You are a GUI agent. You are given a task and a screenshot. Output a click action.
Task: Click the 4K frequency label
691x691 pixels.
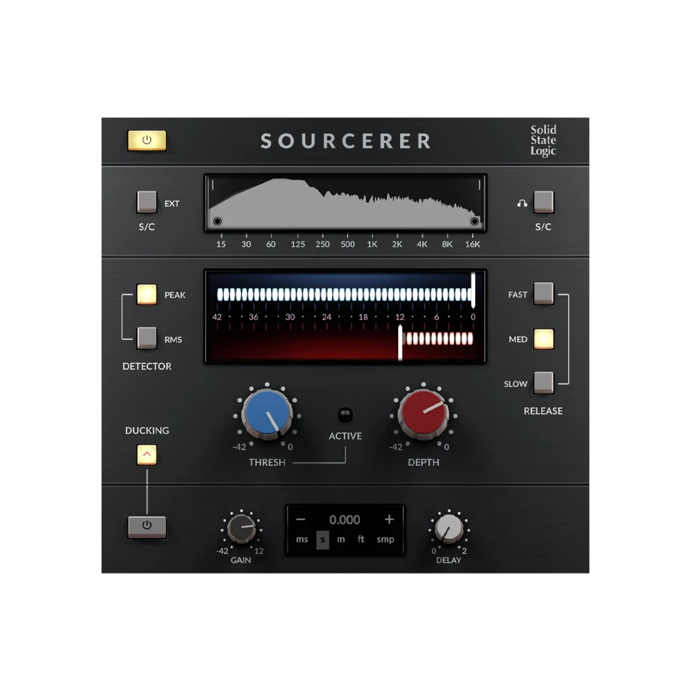coord(422,244)
